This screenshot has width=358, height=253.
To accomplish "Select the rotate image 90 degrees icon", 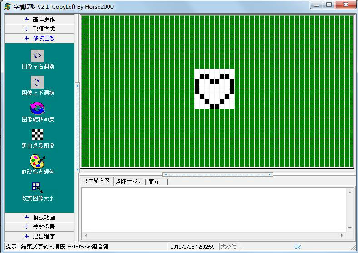I will coord(37,109).
